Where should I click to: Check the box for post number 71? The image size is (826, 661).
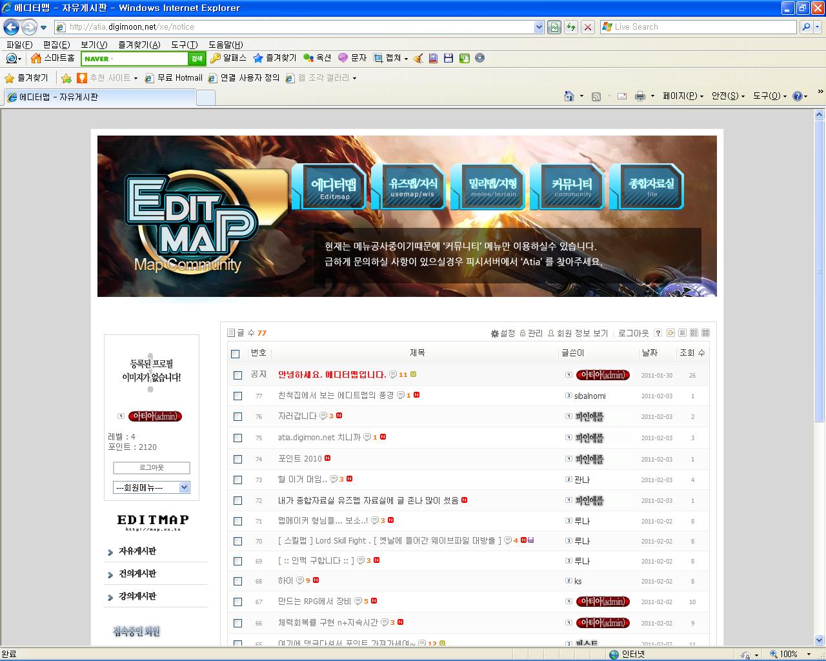237,521
